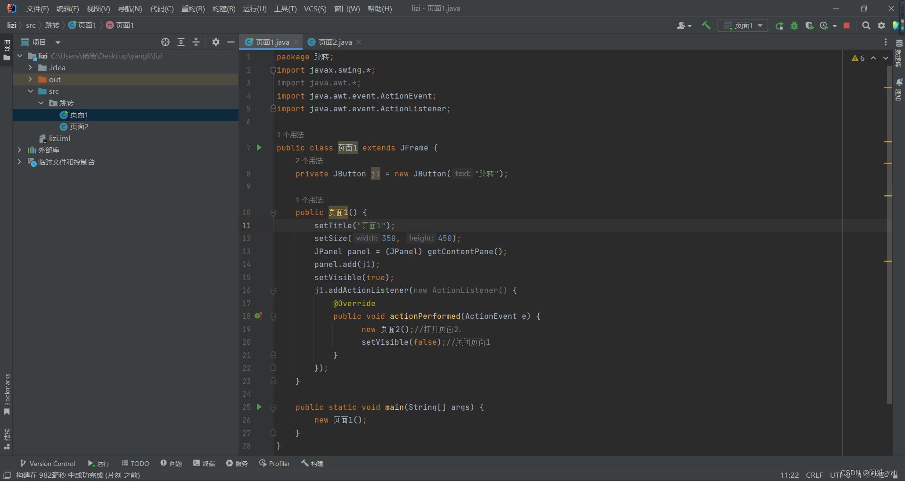
Task: Open Bookmarks tool window on left strip
Action: click(x=7, y=394)
